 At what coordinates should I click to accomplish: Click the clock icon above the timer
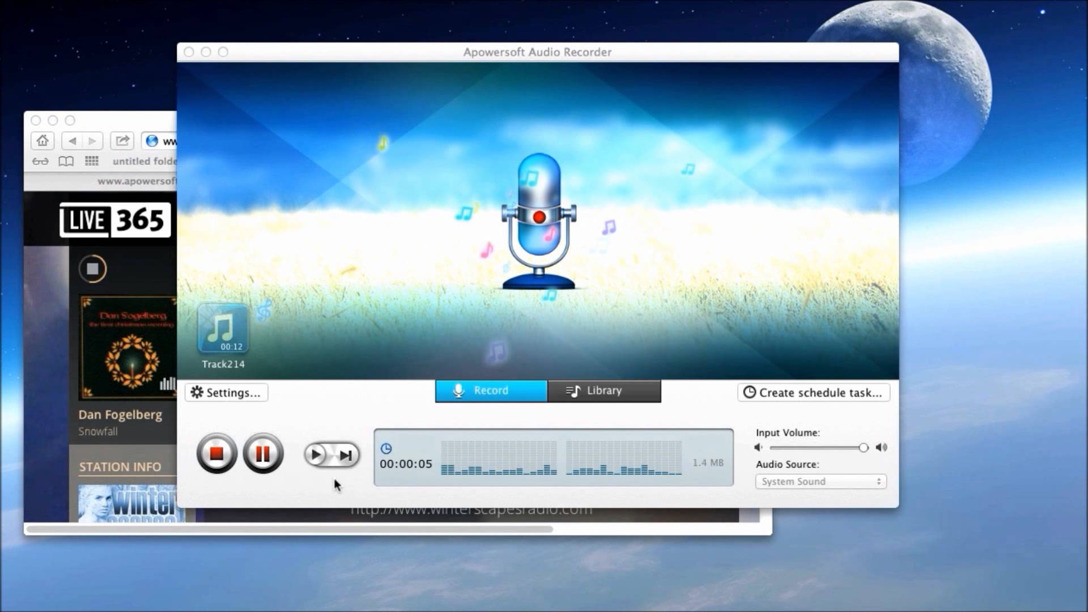point(386,449)
